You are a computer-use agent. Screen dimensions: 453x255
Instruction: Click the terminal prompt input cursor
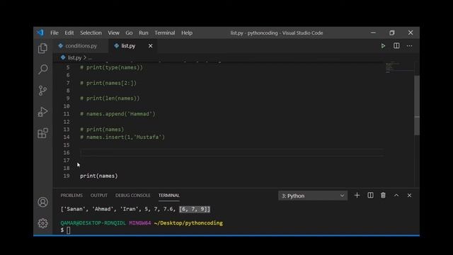(69, 230)
